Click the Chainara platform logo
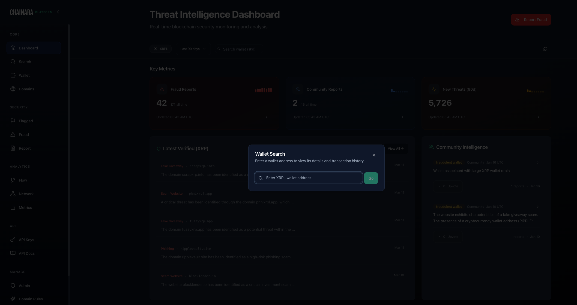The height and width of the screenshot is (305, 577). [31, 12]
